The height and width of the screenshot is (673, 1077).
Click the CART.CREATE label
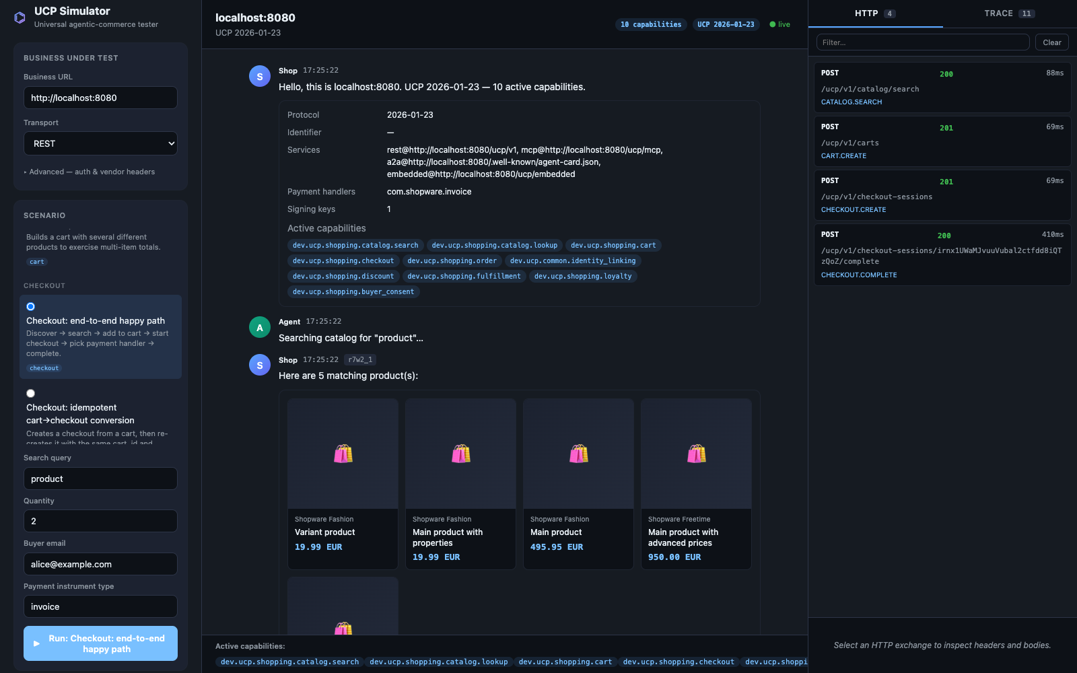coord(843,156)
